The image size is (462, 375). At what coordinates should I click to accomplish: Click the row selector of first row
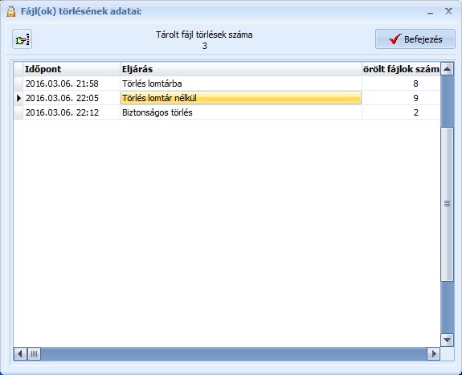click(x=18, y=84)
